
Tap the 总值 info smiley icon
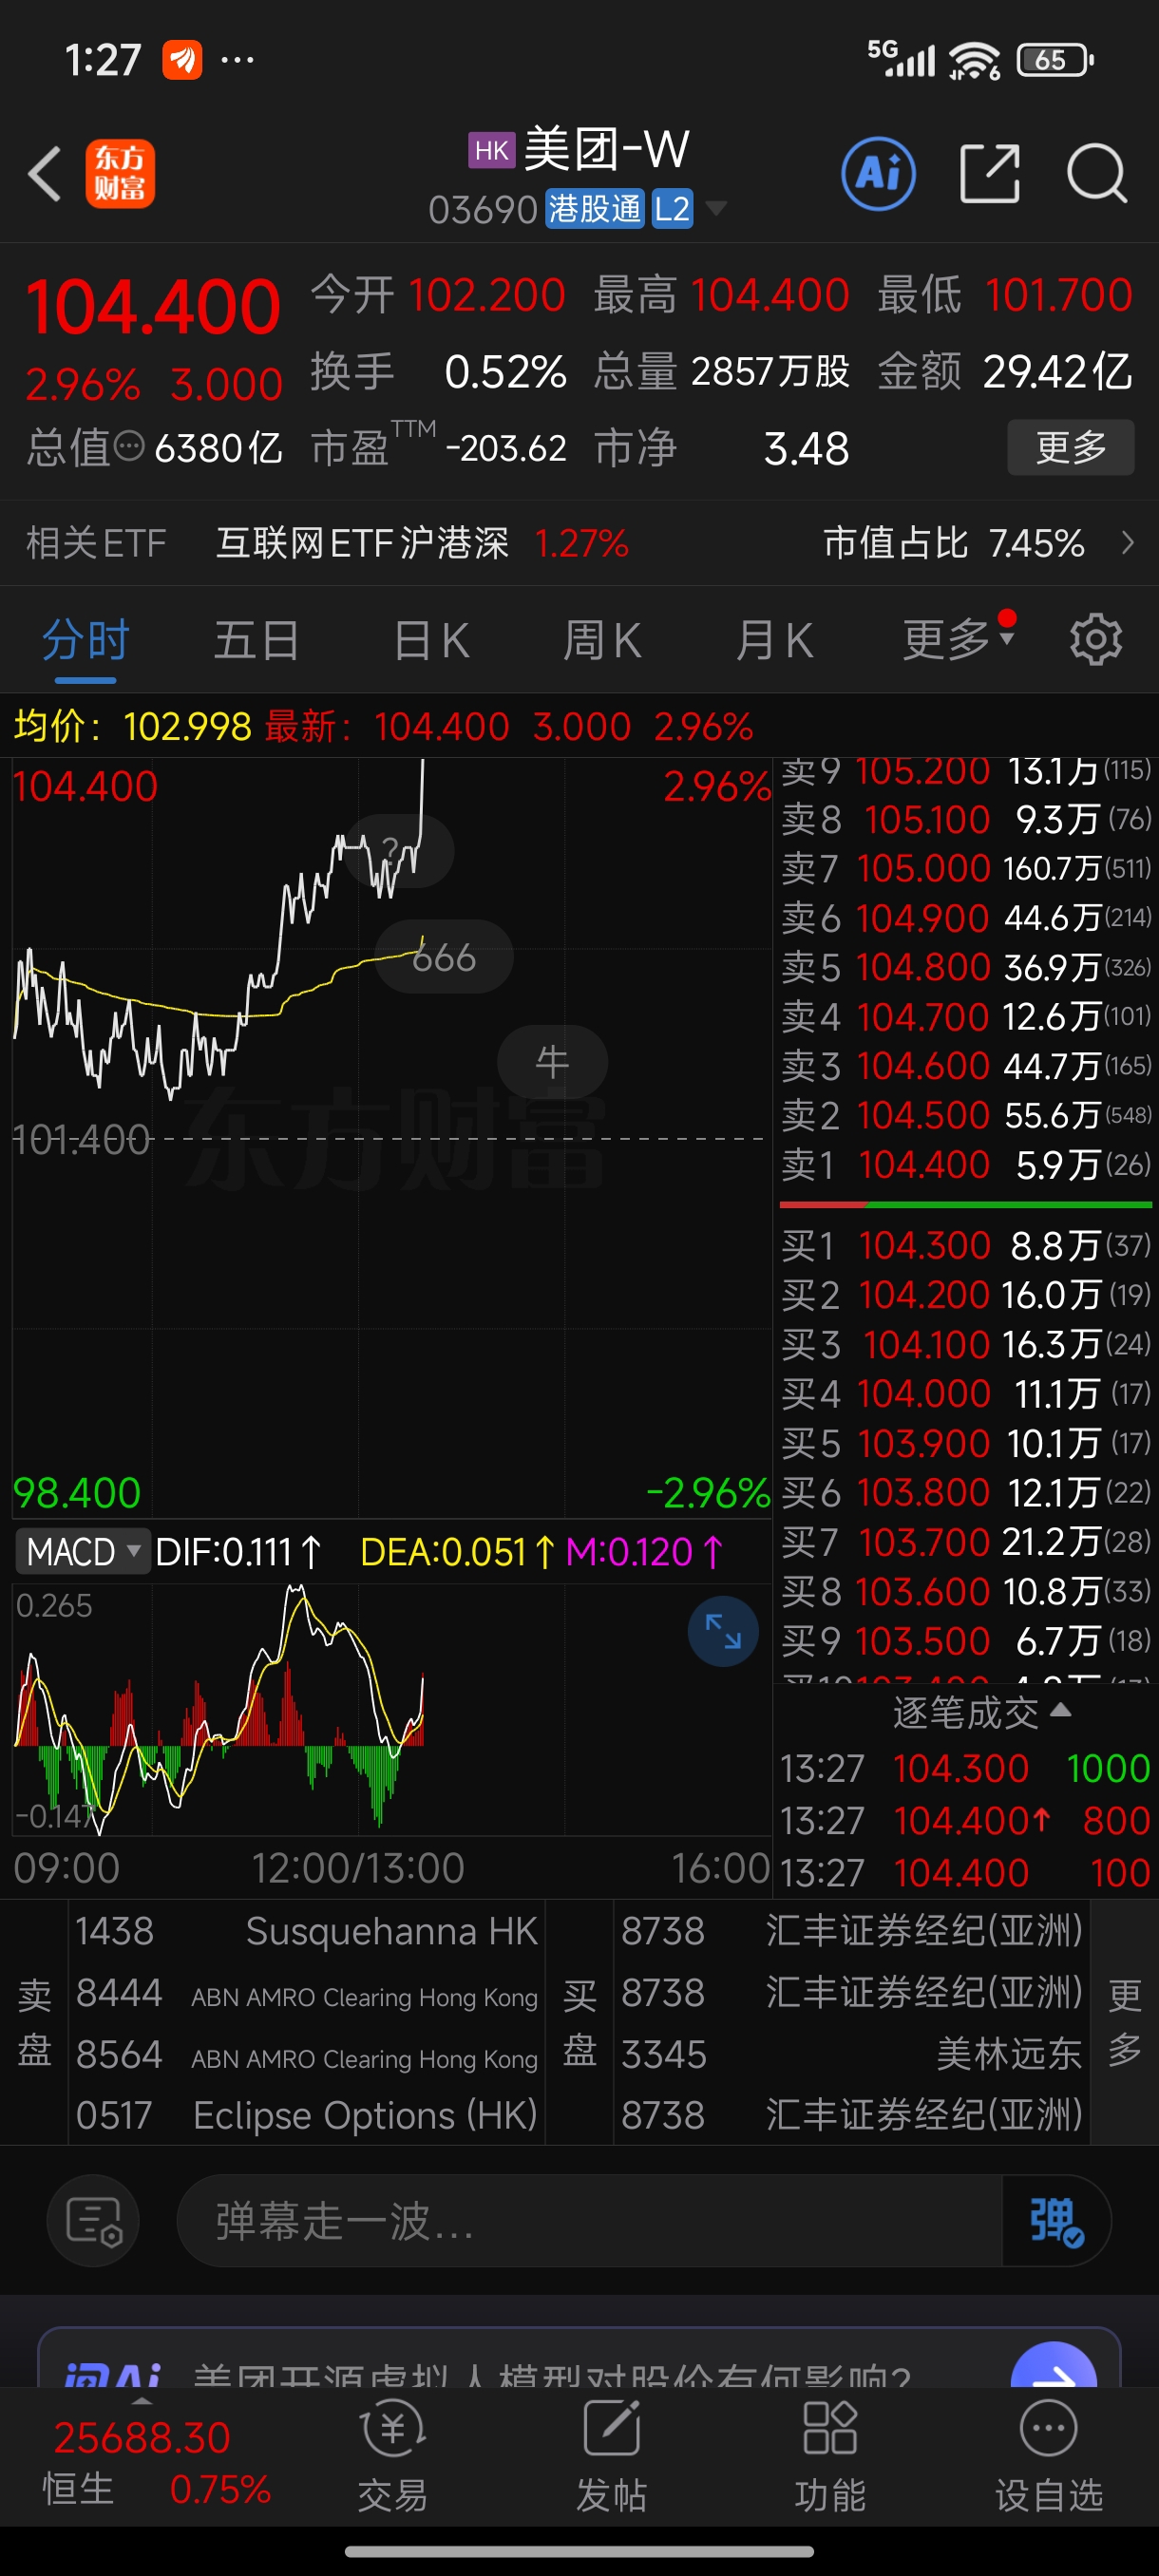click(129, 446)
